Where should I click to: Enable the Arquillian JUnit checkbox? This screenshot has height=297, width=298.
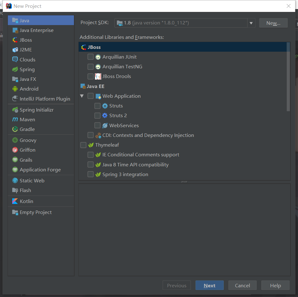click(x=91, y=57)
